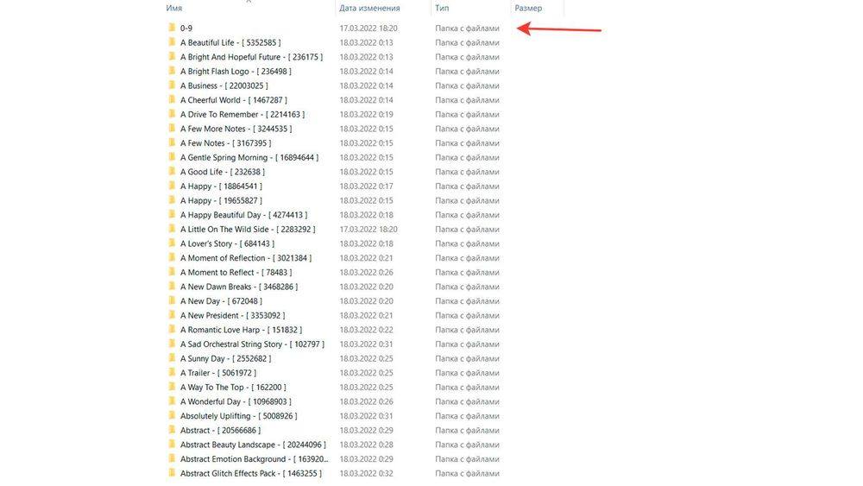Click folder icon of A New Day
This screenshot has width=863, height=486.
[x=172, y=300]
